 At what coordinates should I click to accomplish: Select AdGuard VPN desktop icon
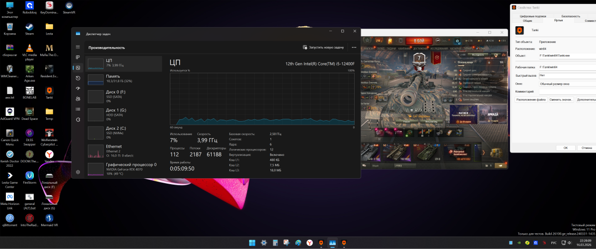coord(9,114)
